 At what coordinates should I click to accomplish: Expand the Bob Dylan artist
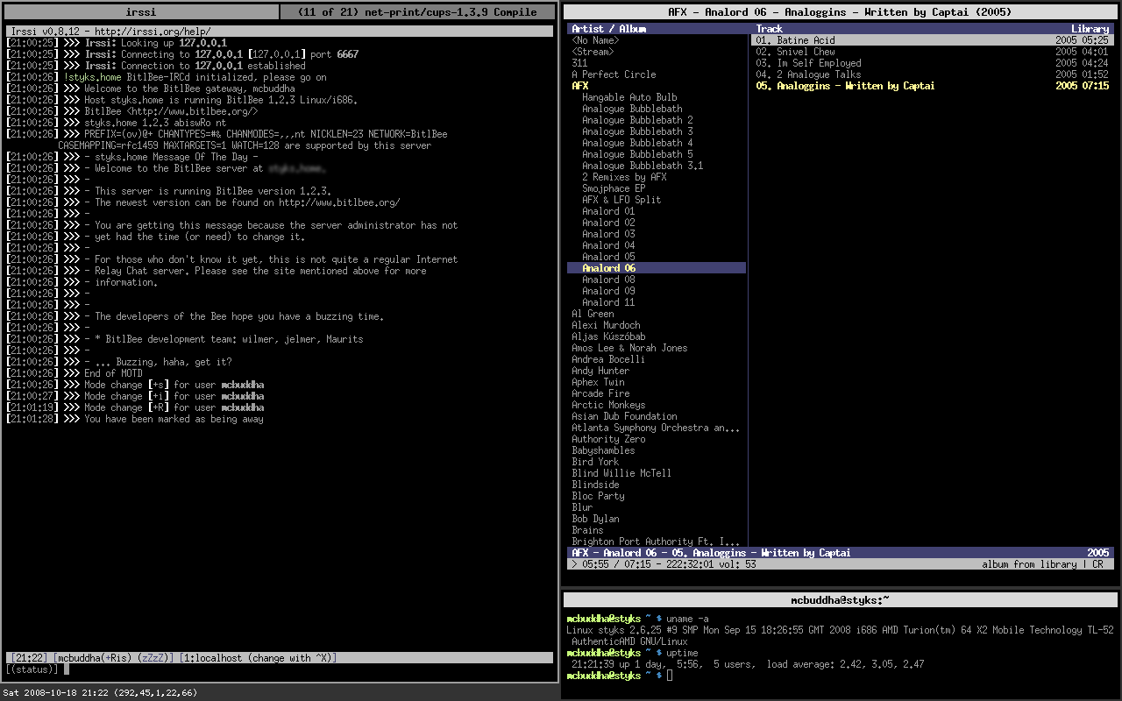pos(595,519)
